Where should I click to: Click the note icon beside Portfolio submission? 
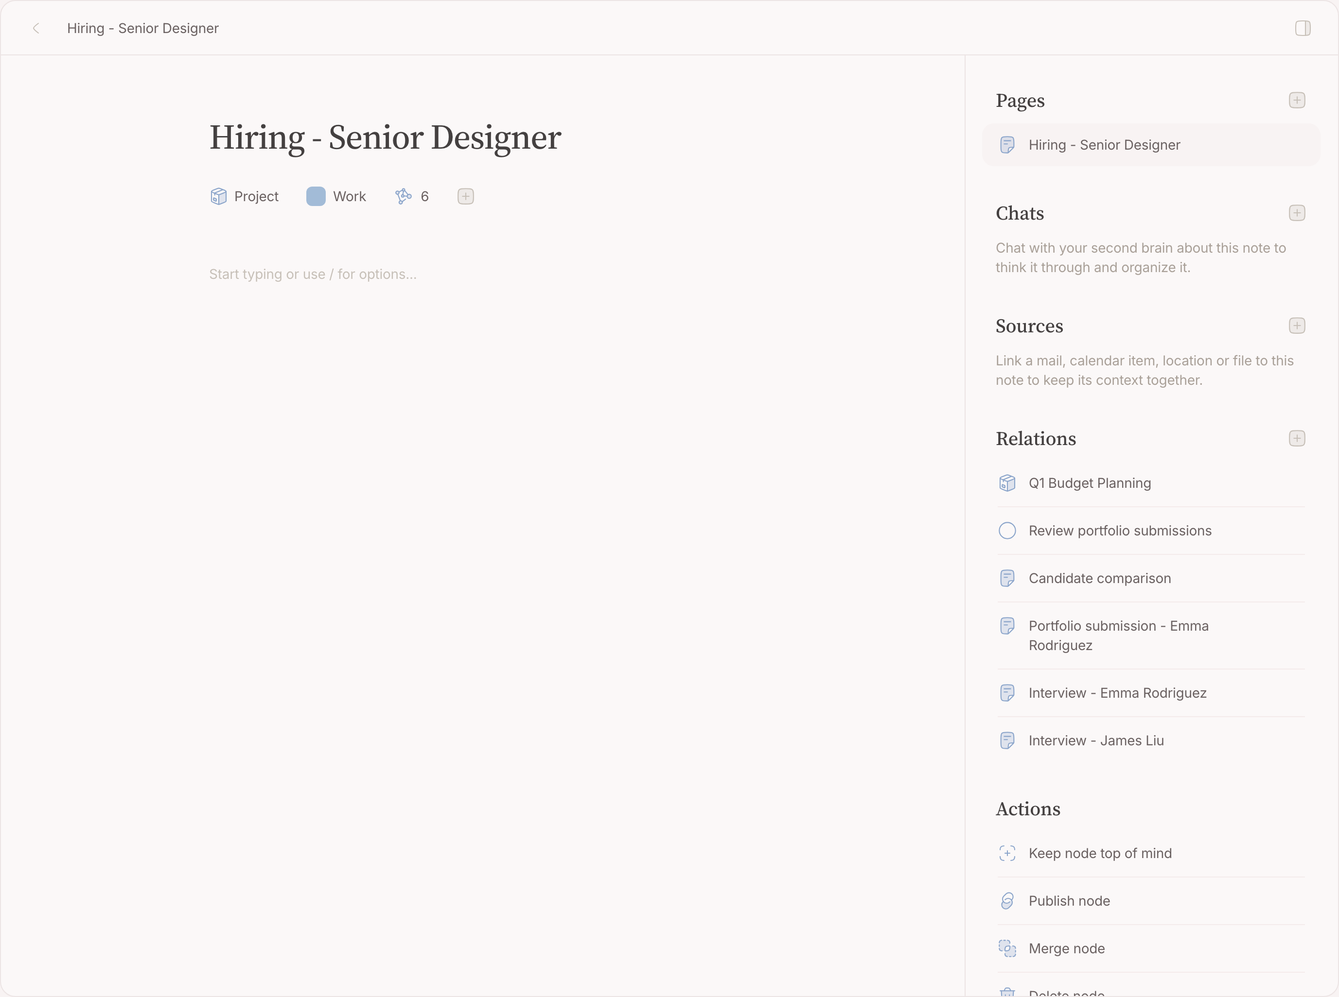coord(1007,626)
